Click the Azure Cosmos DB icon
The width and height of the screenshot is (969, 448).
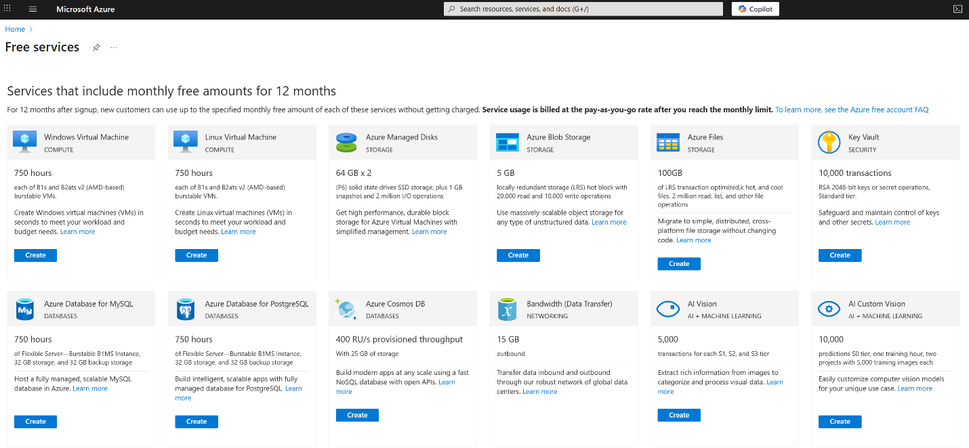tap(346, 309)
